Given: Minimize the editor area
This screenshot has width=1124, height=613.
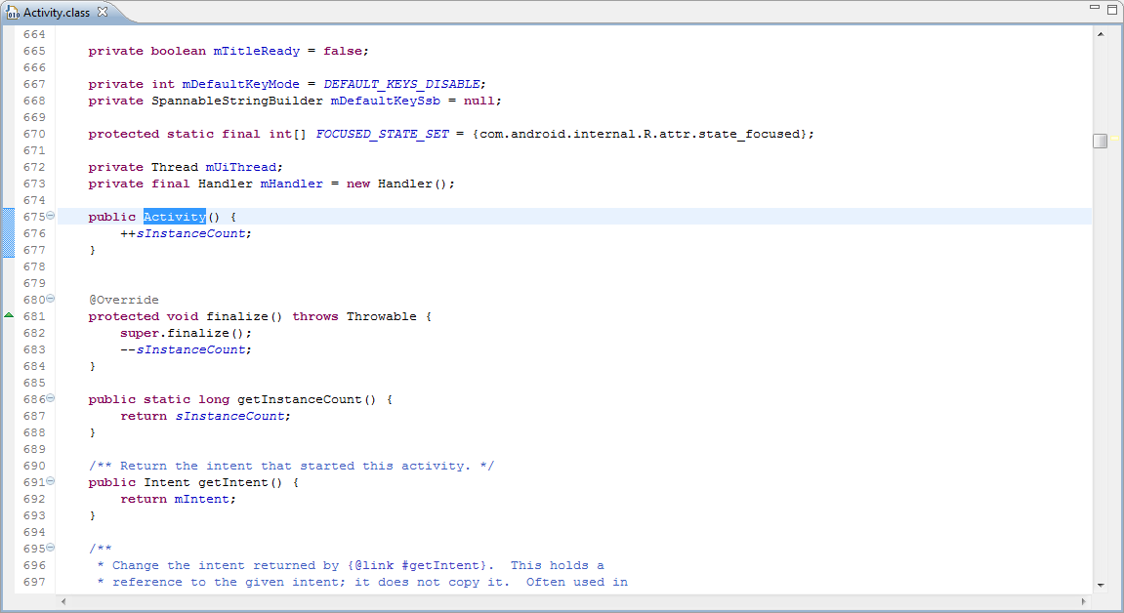Looking at the screenshot, I should click(1094, 9).
